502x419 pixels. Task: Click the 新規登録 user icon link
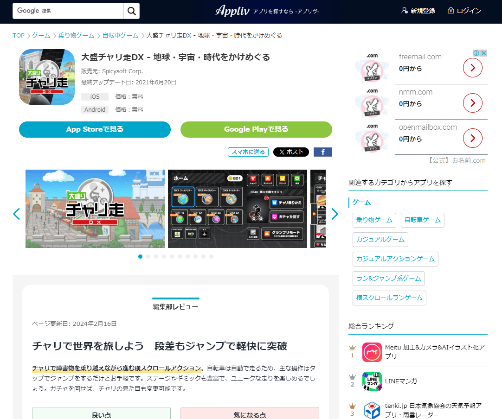(x=418, y=11)
